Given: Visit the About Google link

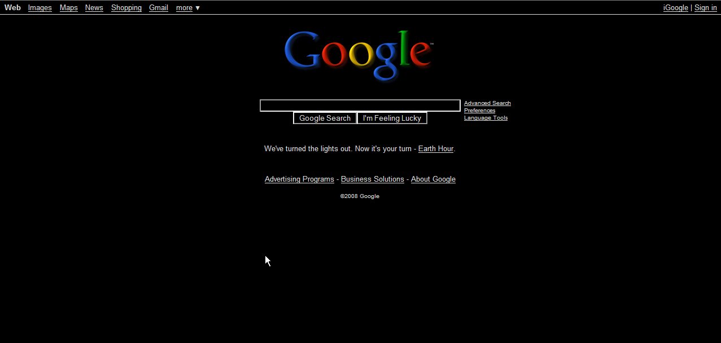Looking at the screenshot, I should click(433, 179).
